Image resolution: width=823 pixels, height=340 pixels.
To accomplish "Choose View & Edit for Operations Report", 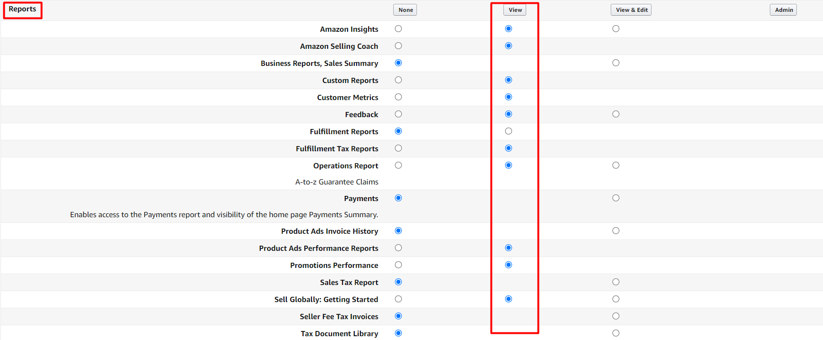I will 616,165.
